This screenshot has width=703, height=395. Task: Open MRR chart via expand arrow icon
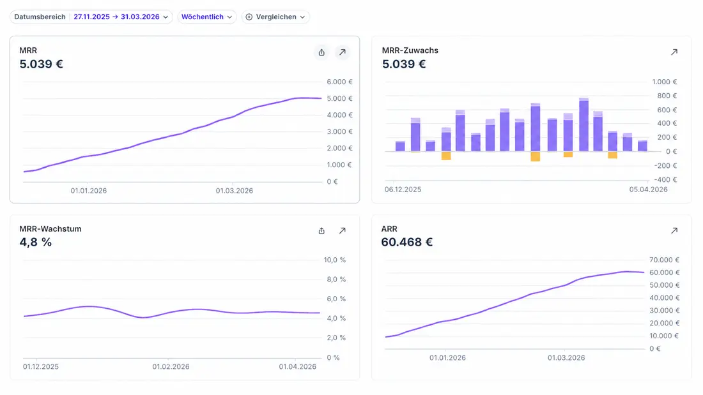(343, 52)
